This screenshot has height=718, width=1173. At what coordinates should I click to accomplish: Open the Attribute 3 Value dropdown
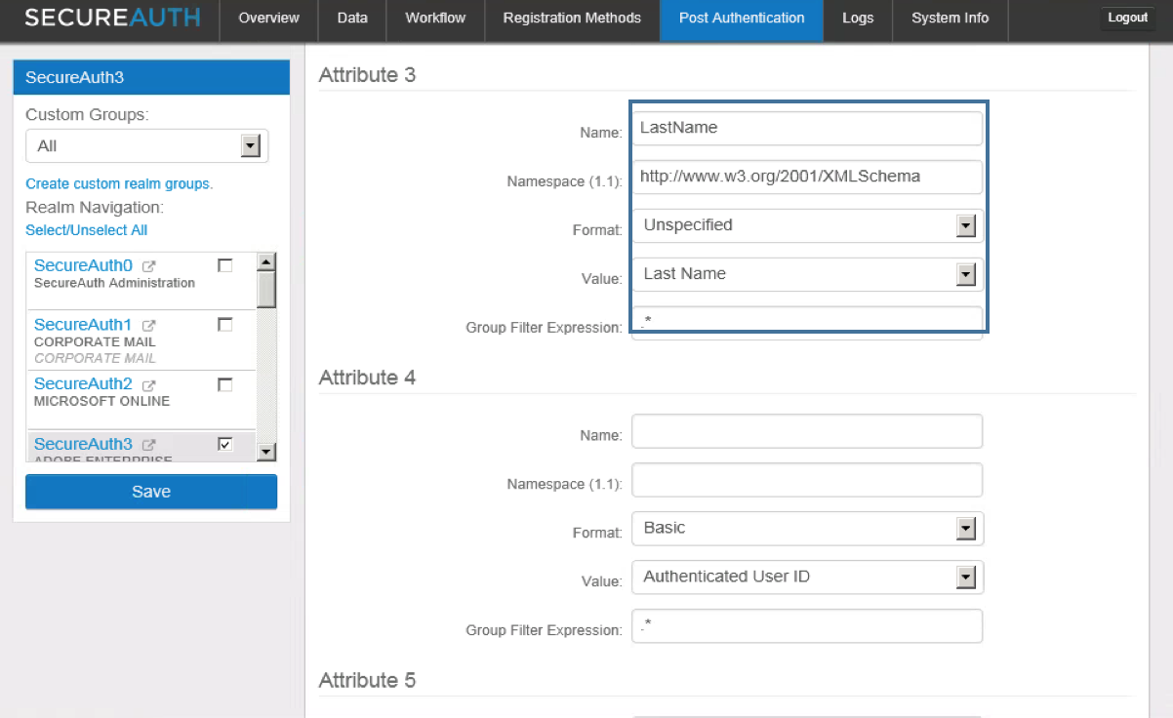click(966, 274)
